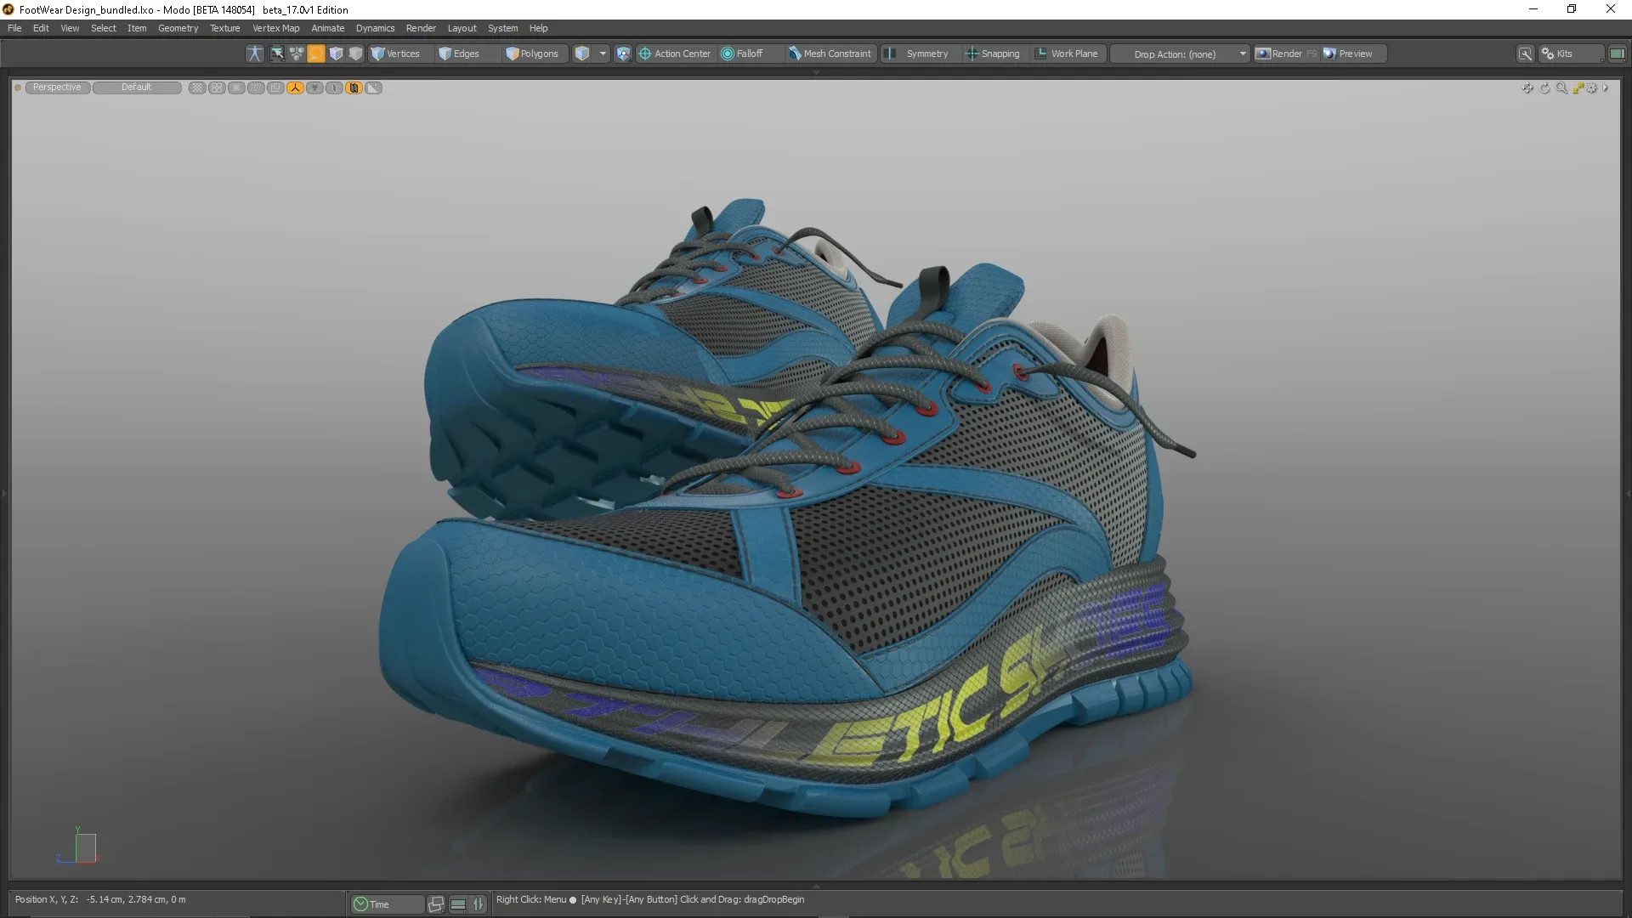1632x918 pixels.
Task: Open the Vertex Map menu
Action: pos(275,28)
